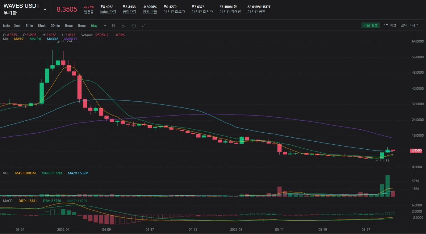Click the 63.1274 high price marker

(66, 41)
